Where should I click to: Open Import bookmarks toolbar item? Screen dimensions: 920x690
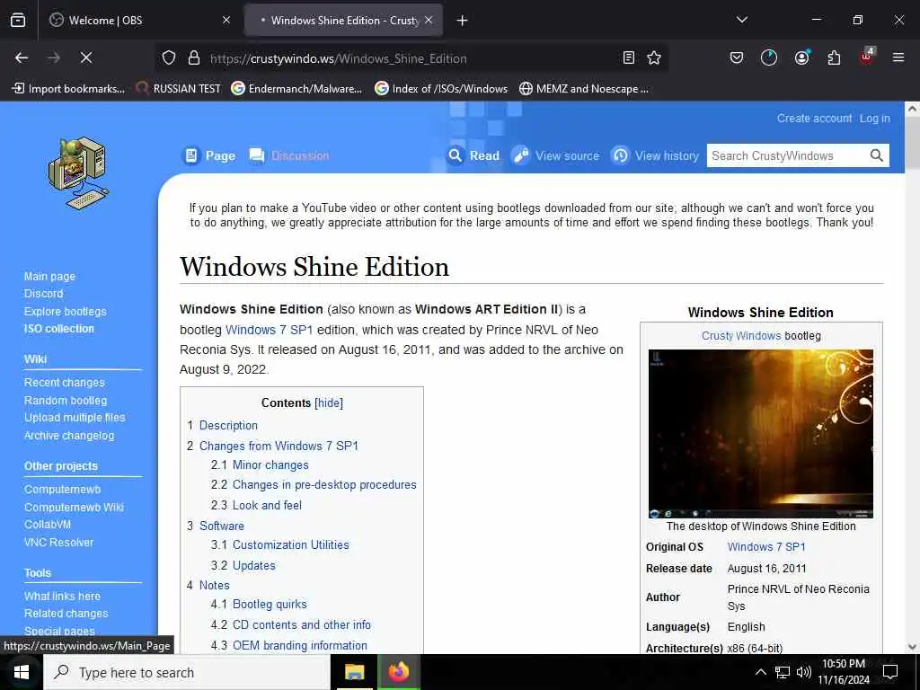click(x=68, y=89)
